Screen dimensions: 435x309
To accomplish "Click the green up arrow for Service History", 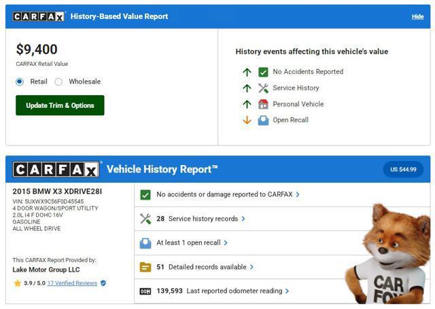I will click(x=247, y=88).
